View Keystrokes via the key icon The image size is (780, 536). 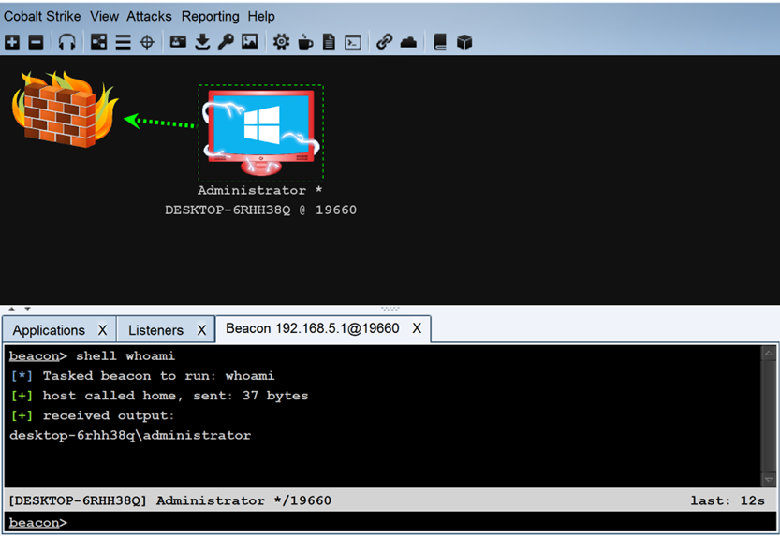[226, 42]
